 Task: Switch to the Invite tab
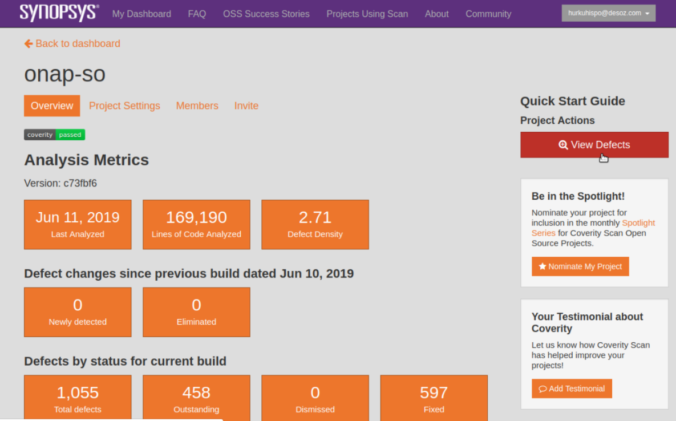[246, 106]
